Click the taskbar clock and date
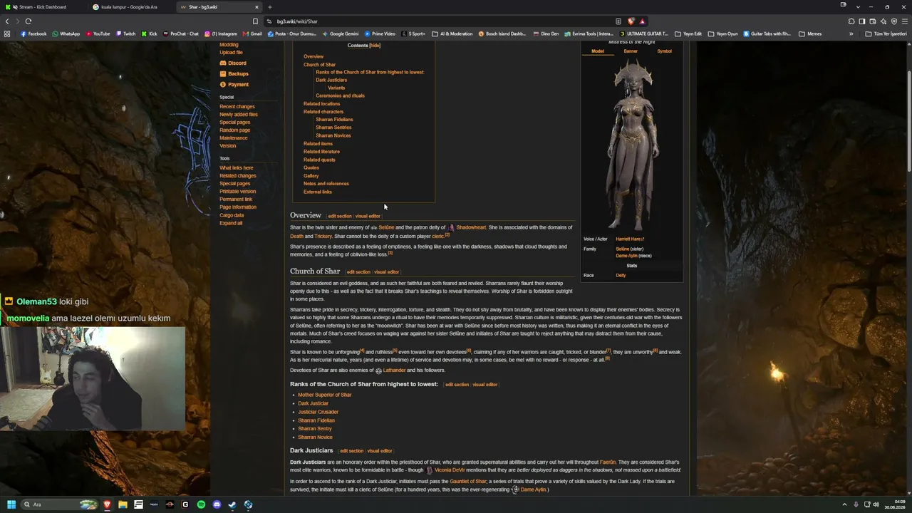912x513 pixels. (895, 504)
